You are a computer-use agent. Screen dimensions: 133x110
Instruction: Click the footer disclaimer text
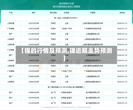click(x=66, y=107)
